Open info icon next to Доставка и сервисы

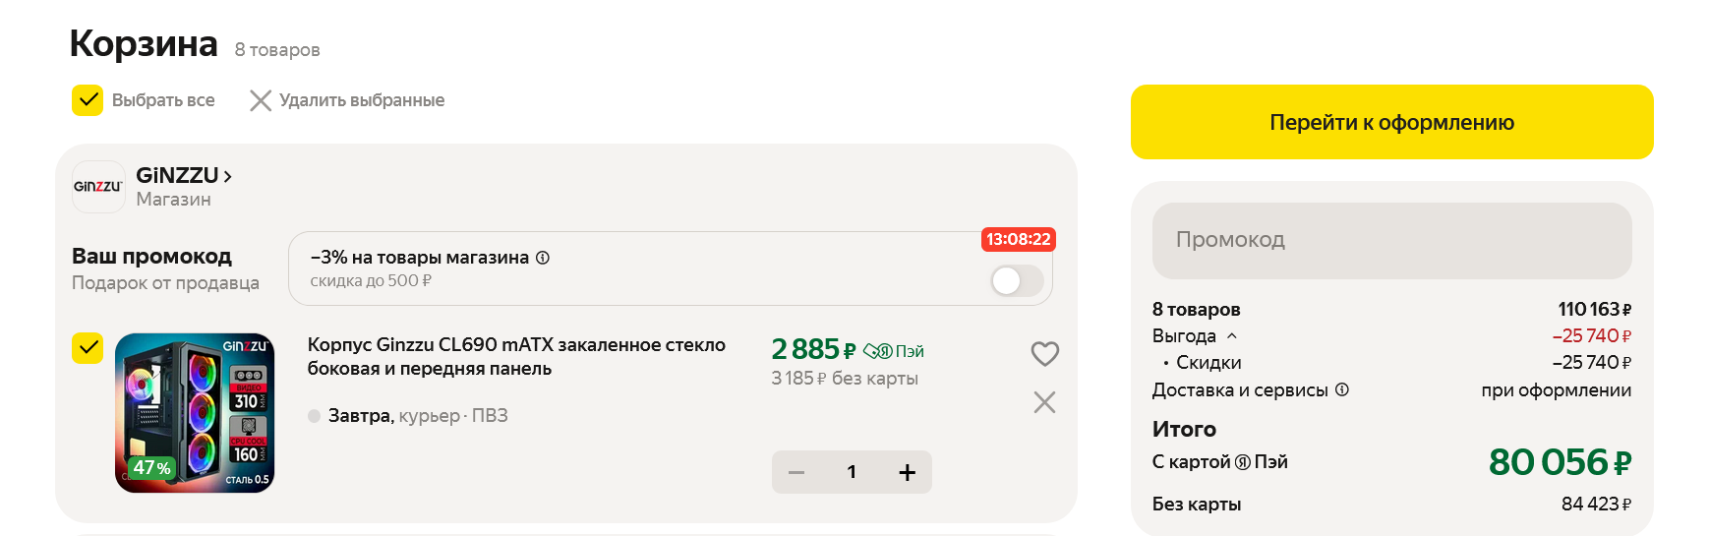(1342, 389)
